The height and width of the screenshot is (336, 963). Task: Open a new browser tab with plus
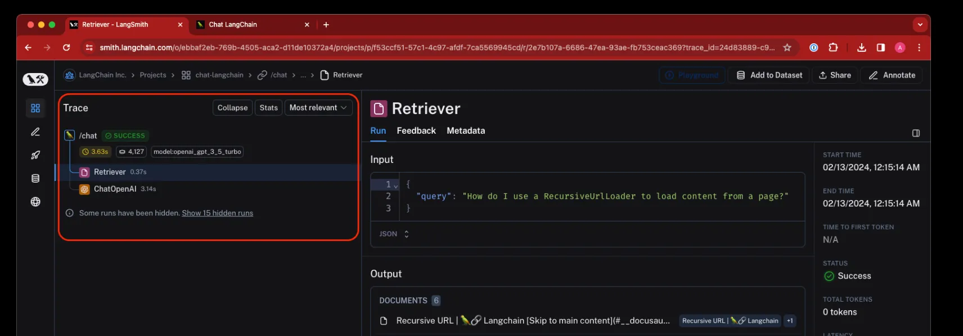(x=326, y=25)
